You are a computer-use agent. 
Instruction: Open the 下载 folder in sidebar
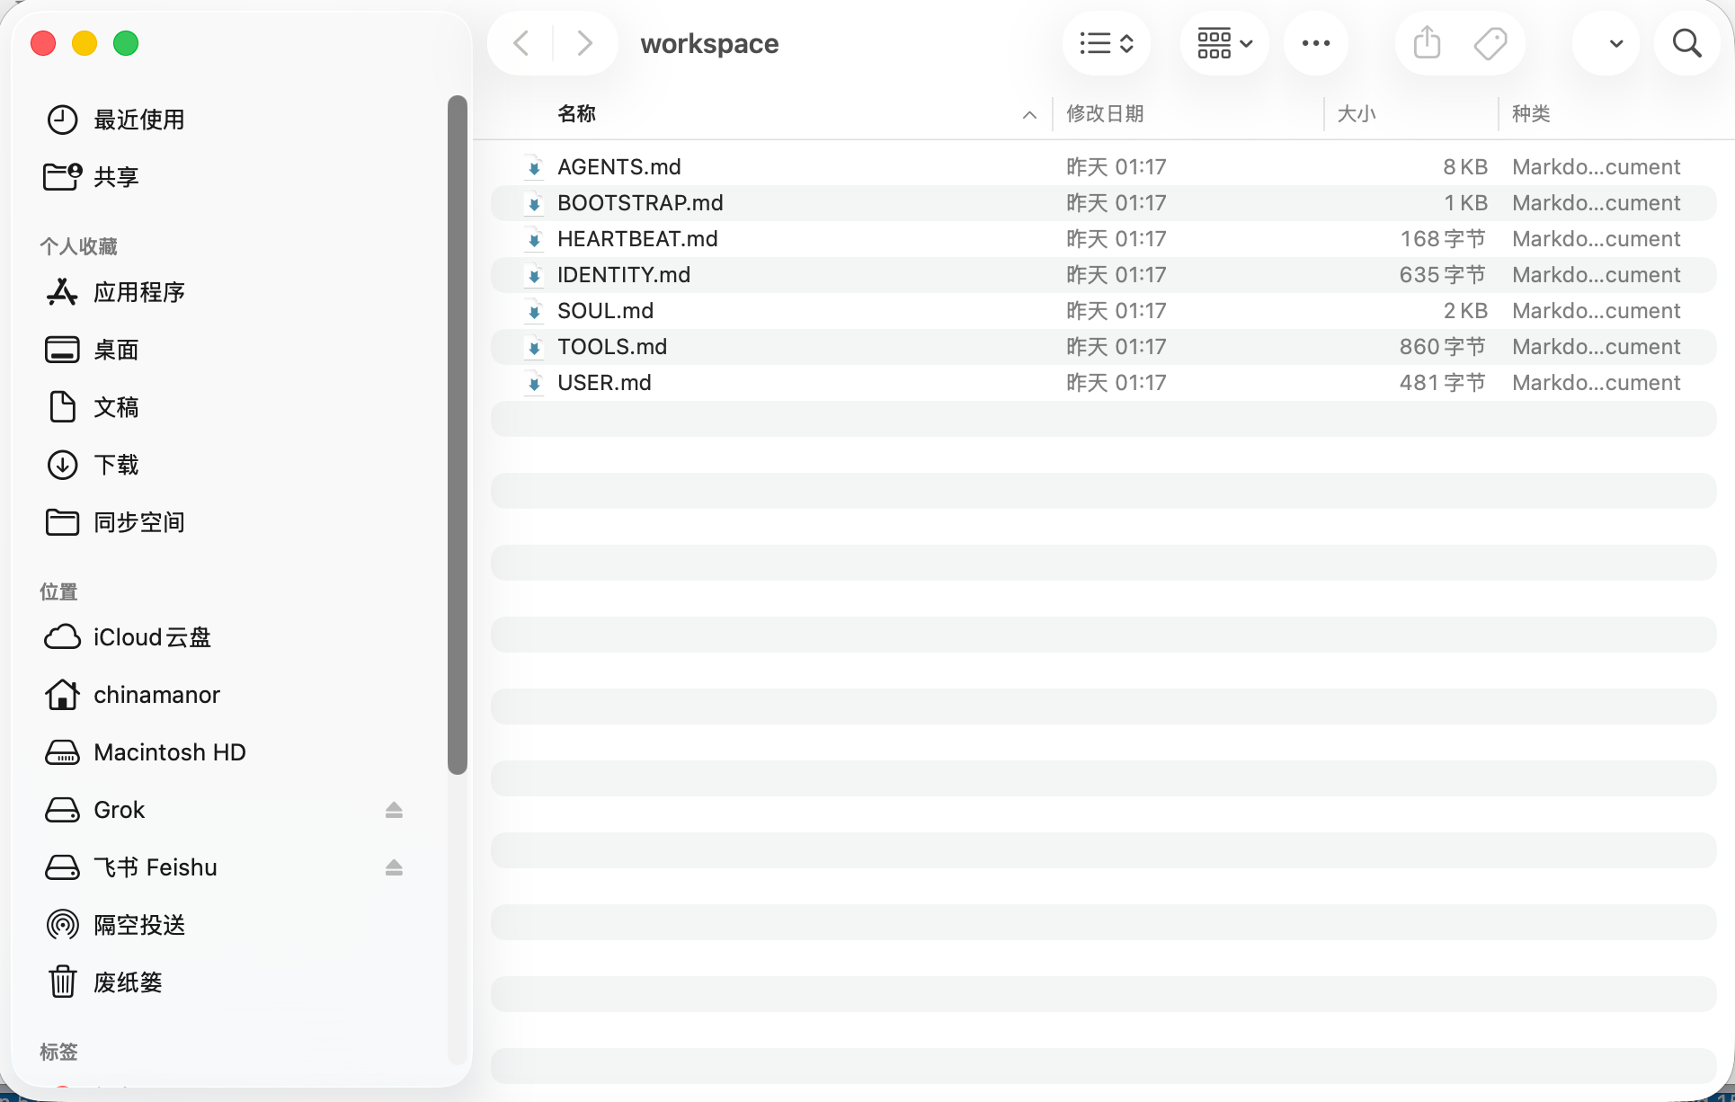click(x=116, y=465)
